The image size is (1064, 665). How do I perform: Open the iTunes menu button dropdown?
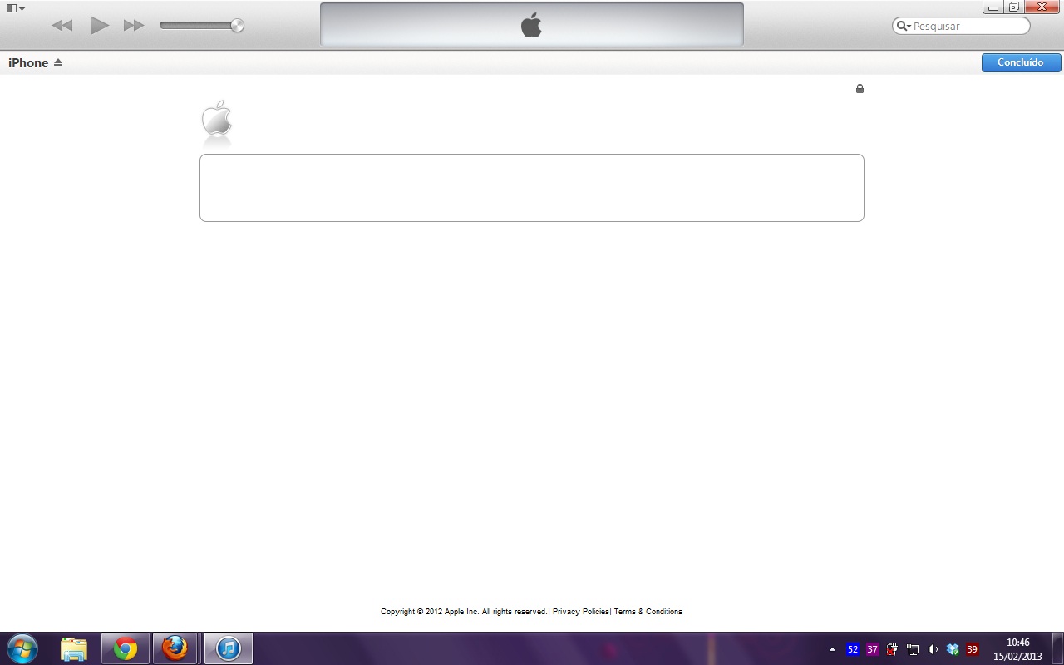[x=15, y=8]
